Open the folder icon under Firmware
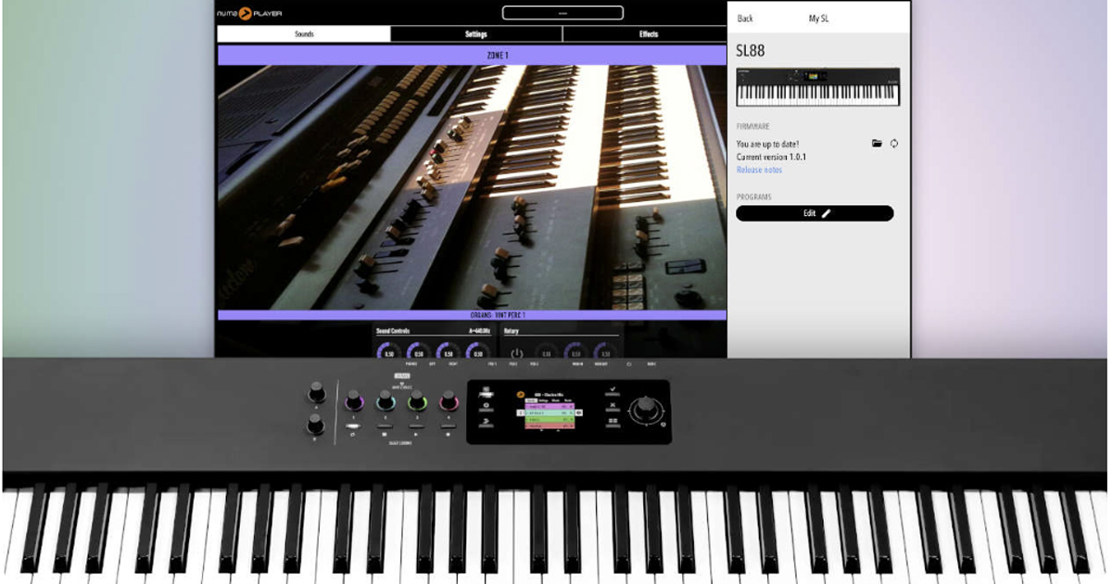This screenshot has width=1112, height=584. [x=877, y=144]
